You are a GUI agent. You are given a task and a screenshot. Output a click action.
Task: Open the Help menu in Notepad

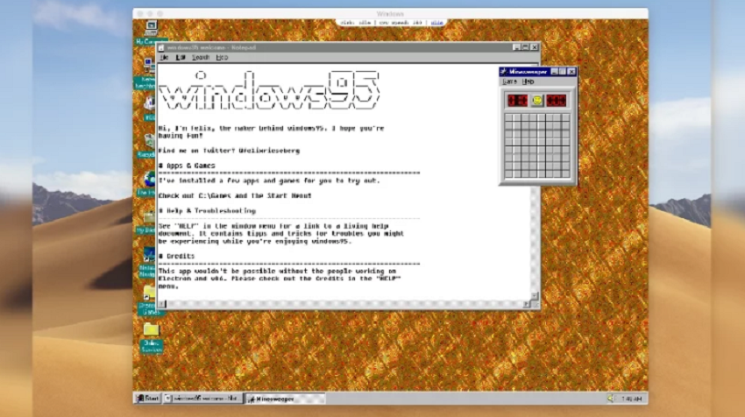tap(222, 57)
